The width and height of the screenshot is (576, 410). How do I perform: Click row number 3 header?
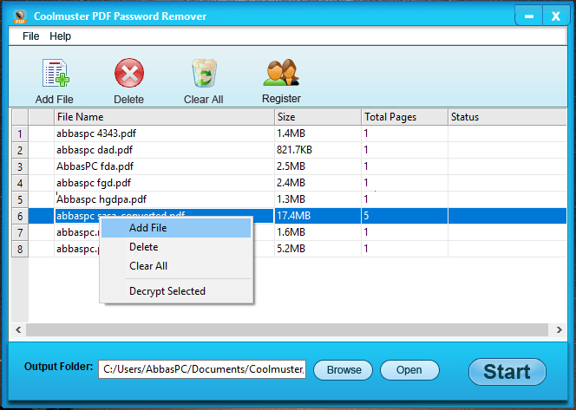click(20, 167)
